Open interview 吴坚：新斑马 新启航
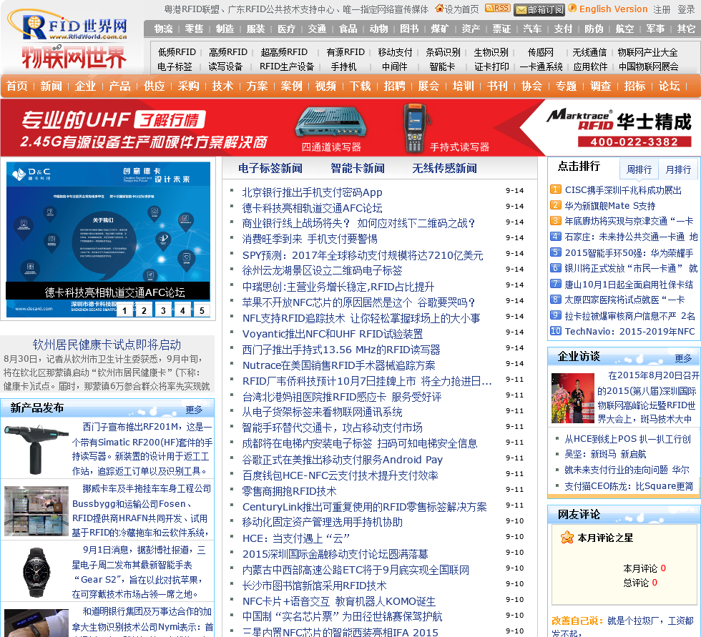Image resolution: width=701 pixels, height=637 pixels. coord(605,454)
